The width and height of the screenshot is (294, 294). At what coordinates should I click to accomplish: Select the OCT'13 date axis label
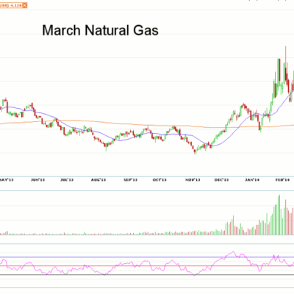(159, 180)
